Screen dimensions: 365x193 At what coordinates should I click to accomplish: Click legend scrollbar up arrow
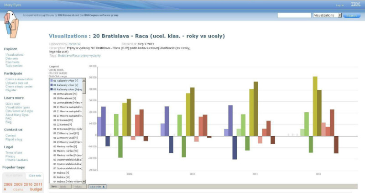84,80
